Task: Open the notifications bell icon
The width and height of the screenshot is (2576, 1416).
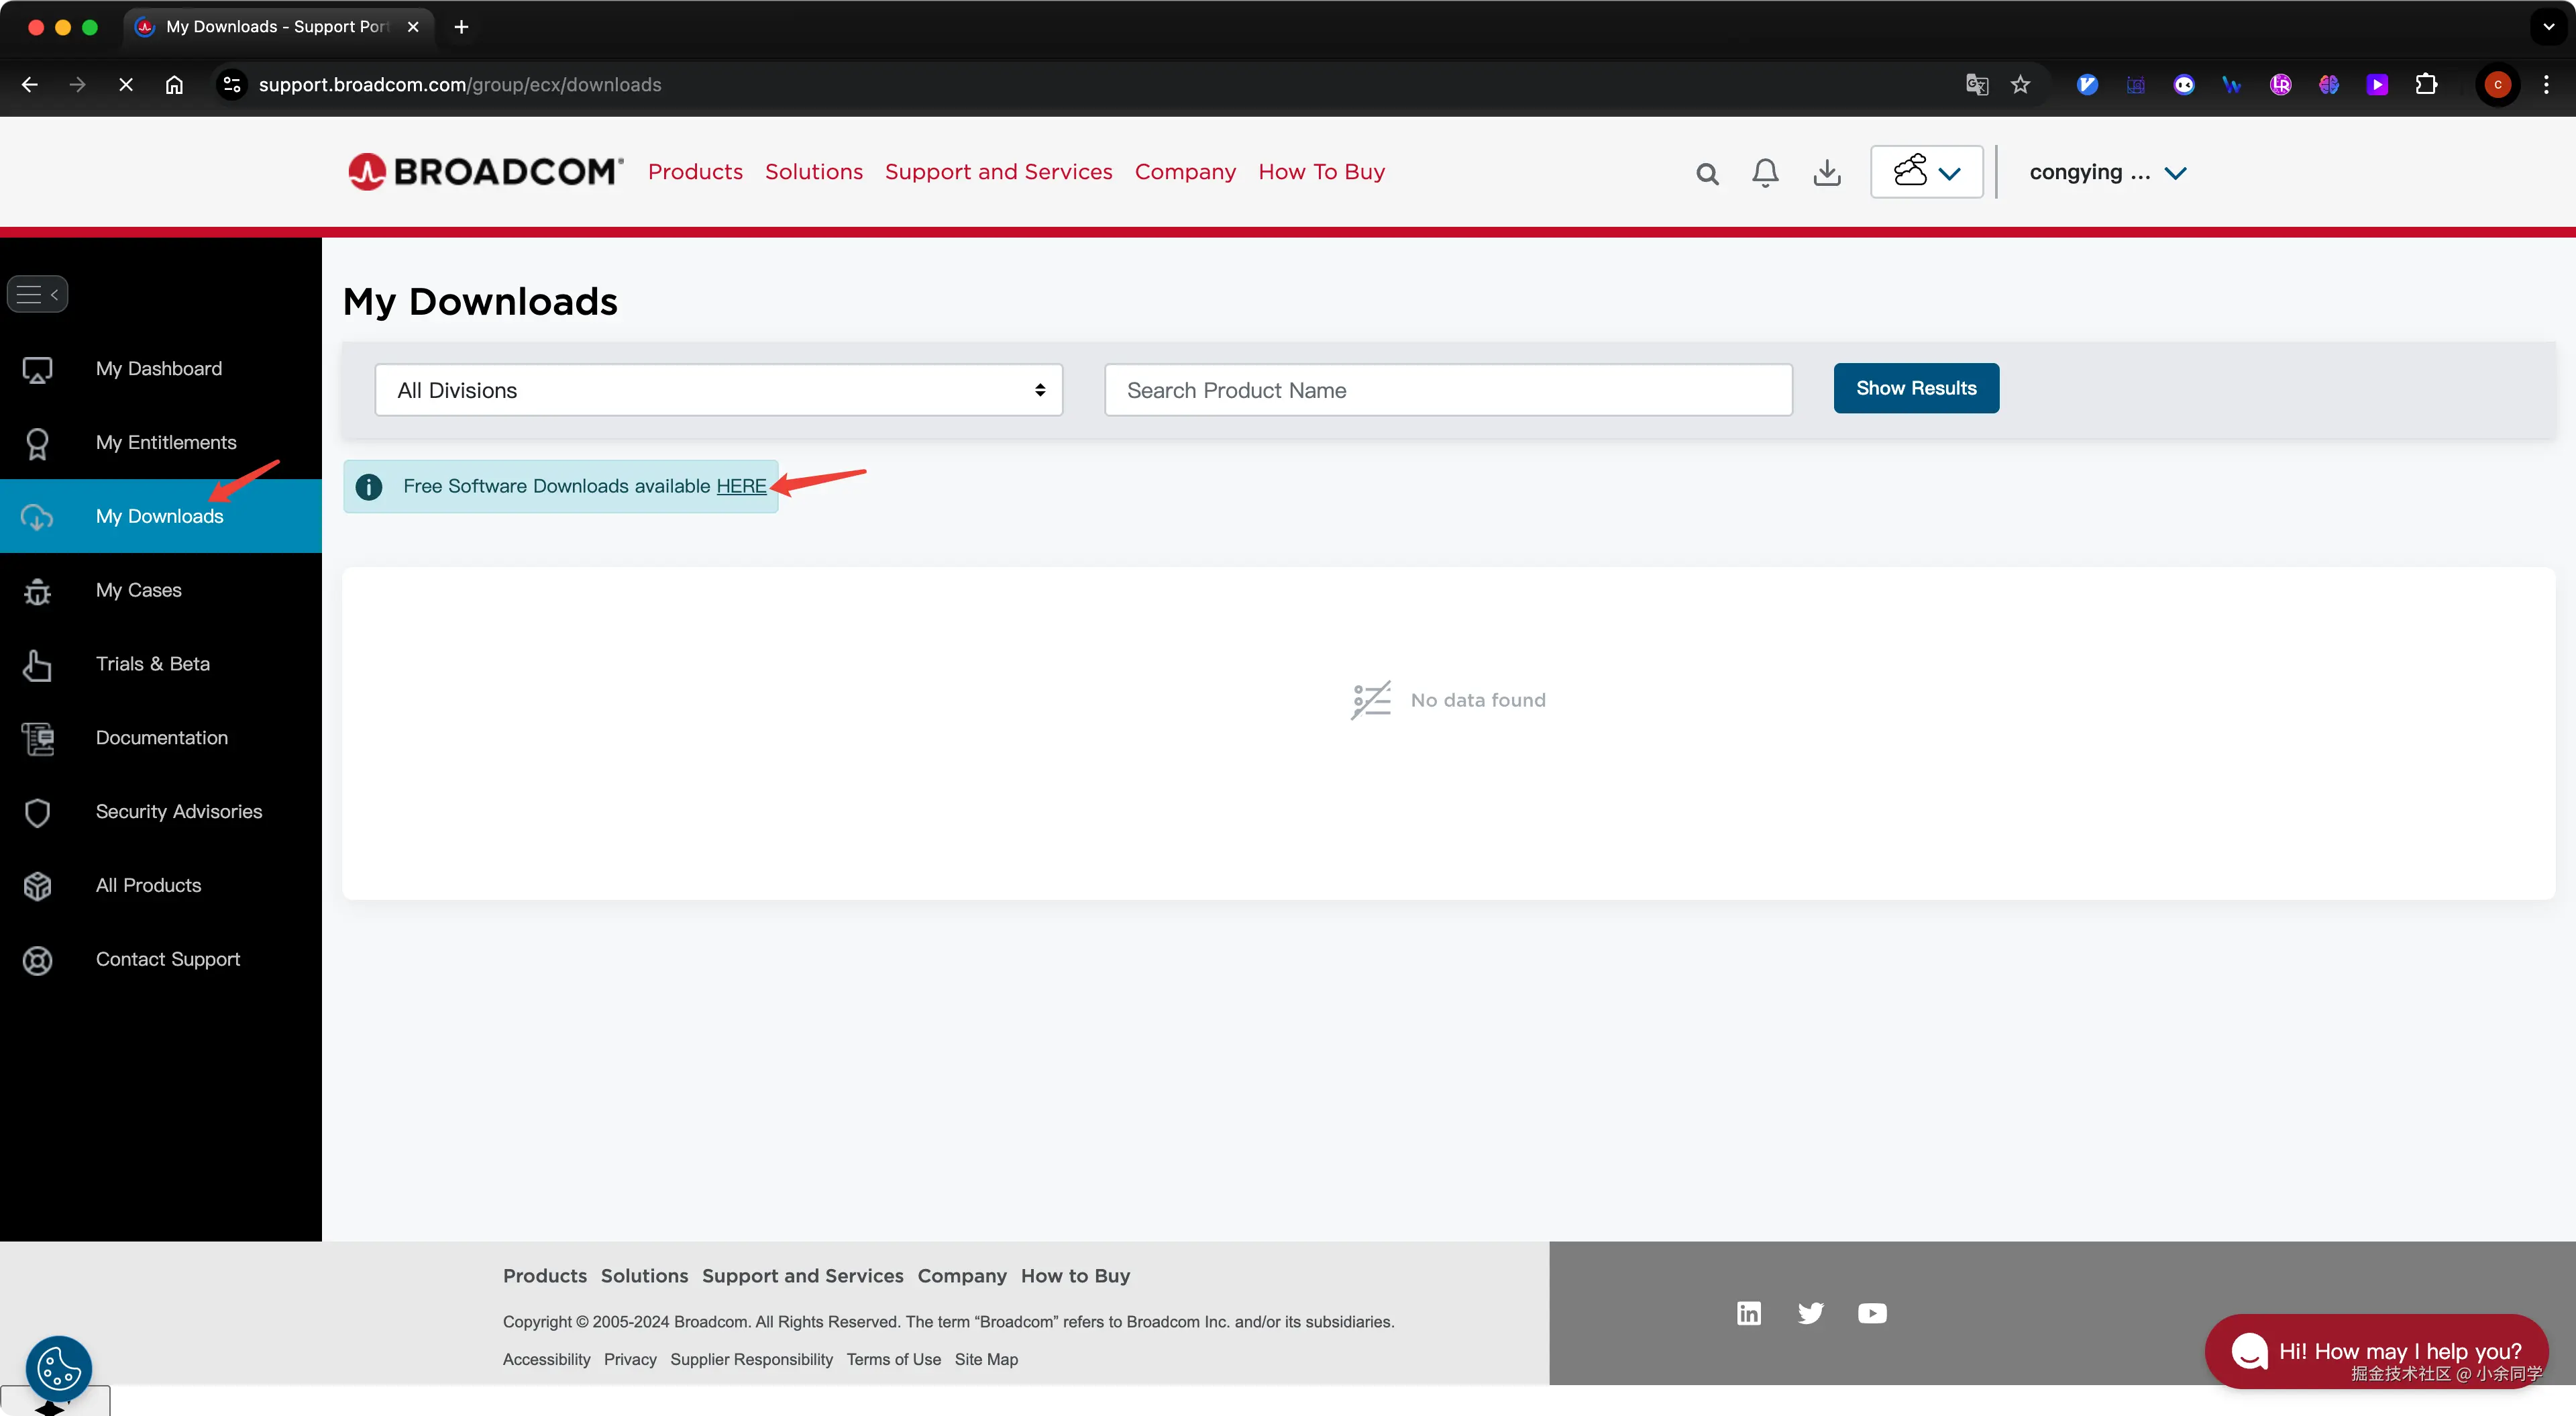Action: (1765, 173)
